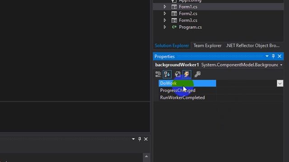Switch Properties to Categorized view
This screenshot has height=162, width=289.
tap(158, 74)
